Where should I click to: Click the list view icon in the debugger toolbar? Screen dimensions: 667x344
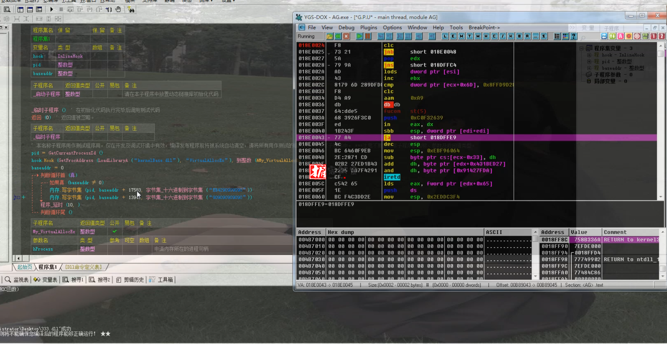click(x=557, y=36)
